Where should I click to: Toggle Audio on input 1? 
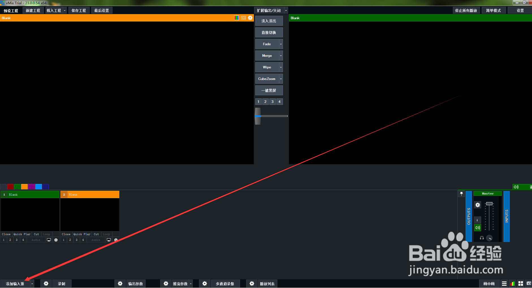pyautogui.click(x=36, y=240)
